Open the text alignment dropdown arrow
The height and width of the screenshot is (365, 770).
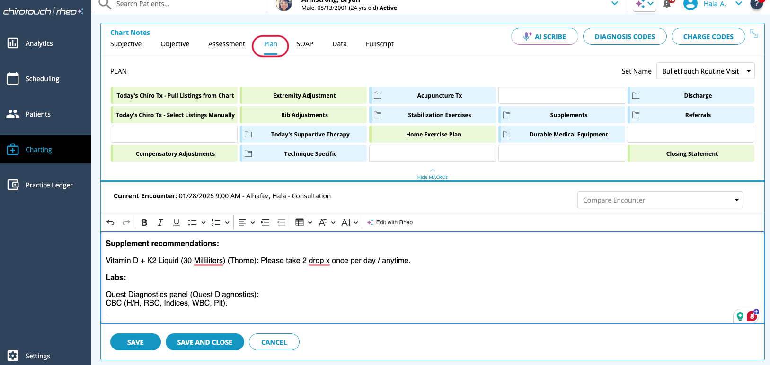(x=253, y=223)
